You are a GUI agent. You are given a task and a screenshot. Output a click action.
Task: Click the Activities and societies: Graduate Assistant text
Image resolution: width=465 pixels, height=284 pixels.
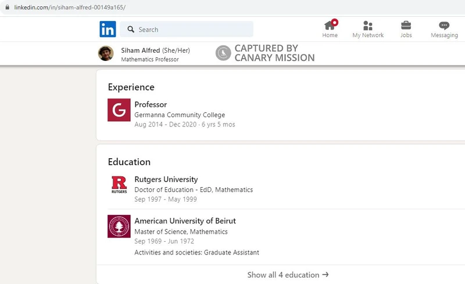click(196, 252)
